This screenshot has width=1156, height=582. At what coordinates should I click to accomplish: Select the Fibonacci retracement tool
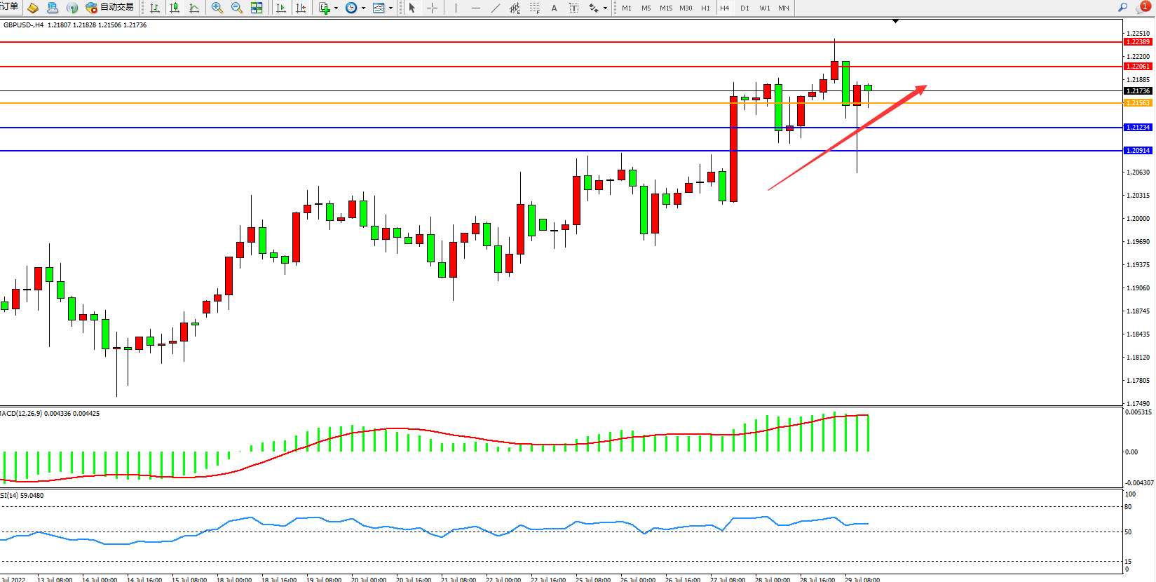pos(535,8)
